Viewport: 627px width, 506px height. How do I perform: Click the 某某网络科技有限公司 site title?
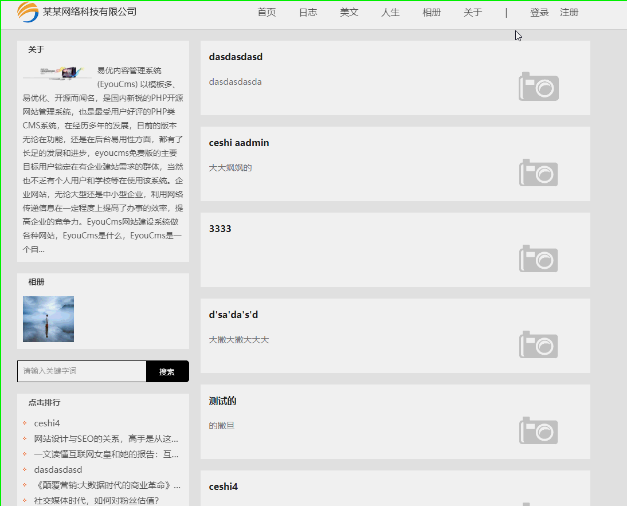tap(89, 12)
